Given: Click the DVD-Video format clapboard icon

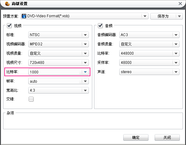Looking at the screenshot, I should pyautogui.click(x=24, y=16).
